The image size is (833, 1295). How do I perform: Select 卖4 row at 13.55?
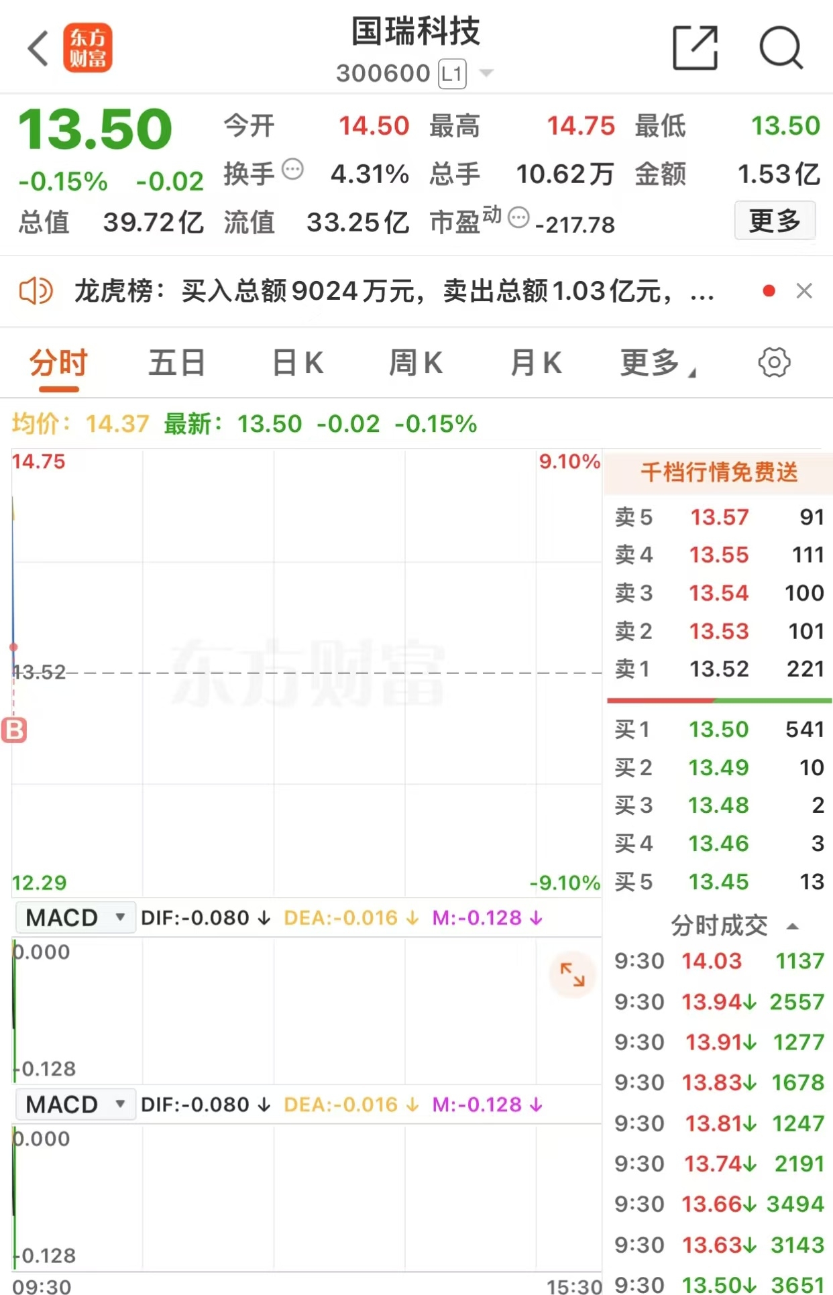pos(719,555)
